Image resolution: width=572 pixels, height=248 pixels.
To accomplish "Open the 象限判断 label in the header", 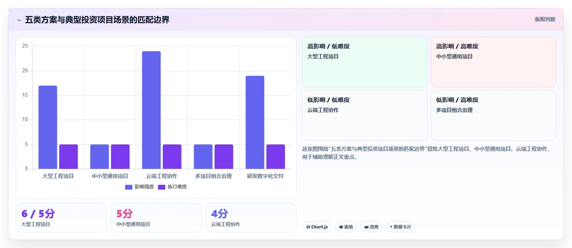I will [x=545, y=19].
